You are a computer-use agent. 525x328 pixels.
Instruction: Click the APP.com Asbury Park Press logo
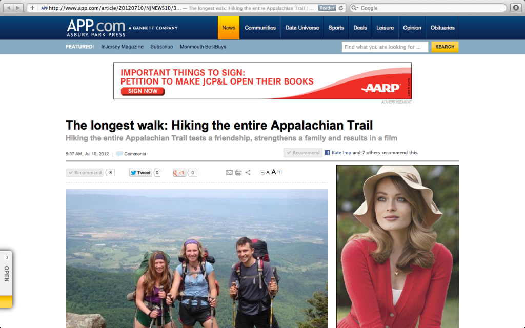click(96, 28)
